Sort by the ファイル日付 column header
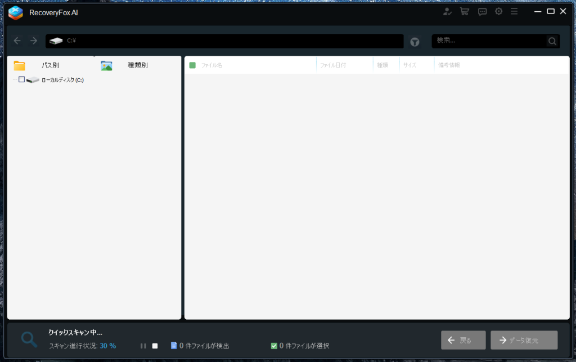The image size is (576, 362). click(x=333, y=65)
